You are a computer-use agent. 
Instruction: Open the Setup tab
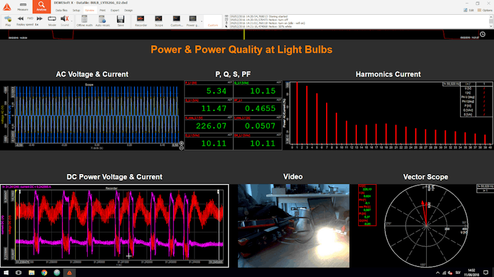point(76,10)
